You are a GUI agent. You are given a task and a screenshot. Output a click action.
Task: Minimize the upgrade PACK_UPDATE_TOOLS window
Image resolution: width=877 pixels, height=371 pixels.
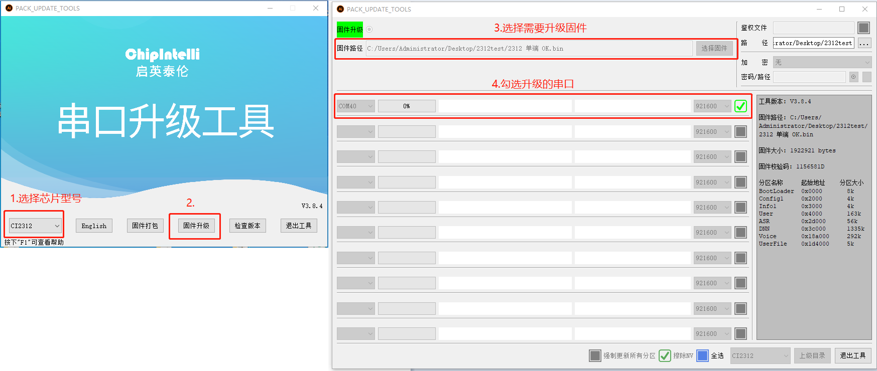(x=819, y=9)
